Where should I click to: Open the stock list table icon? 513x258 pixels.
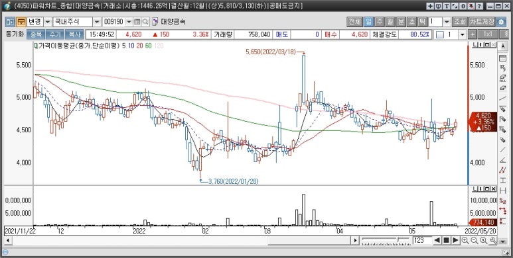pyautogui.click(x=137, y=22)
